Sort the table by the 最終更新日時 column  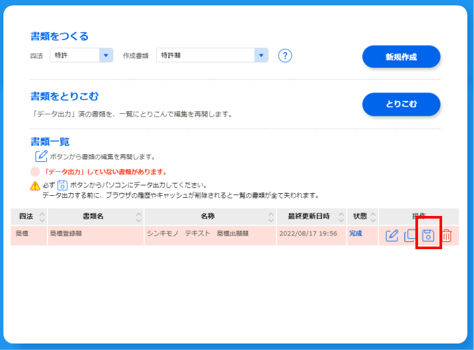[x=341, y=217]
